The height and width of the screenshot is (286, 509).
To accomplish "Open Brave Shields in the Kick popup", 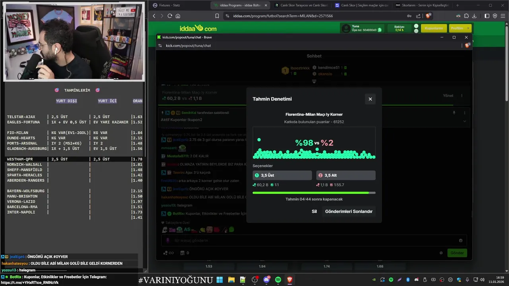I will click(x=467, y=45).
